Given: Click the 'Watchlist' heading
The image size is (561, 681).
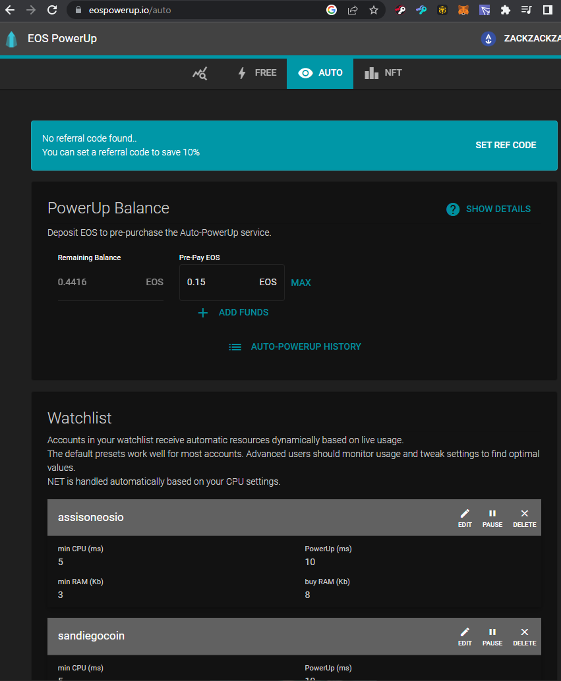Looking at the screenshot, I should point(80,418).
